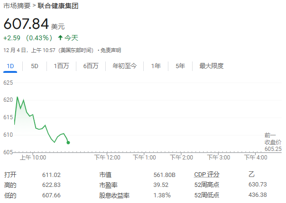Click the P/E ratio value 39.52

[x=161, y=185]
